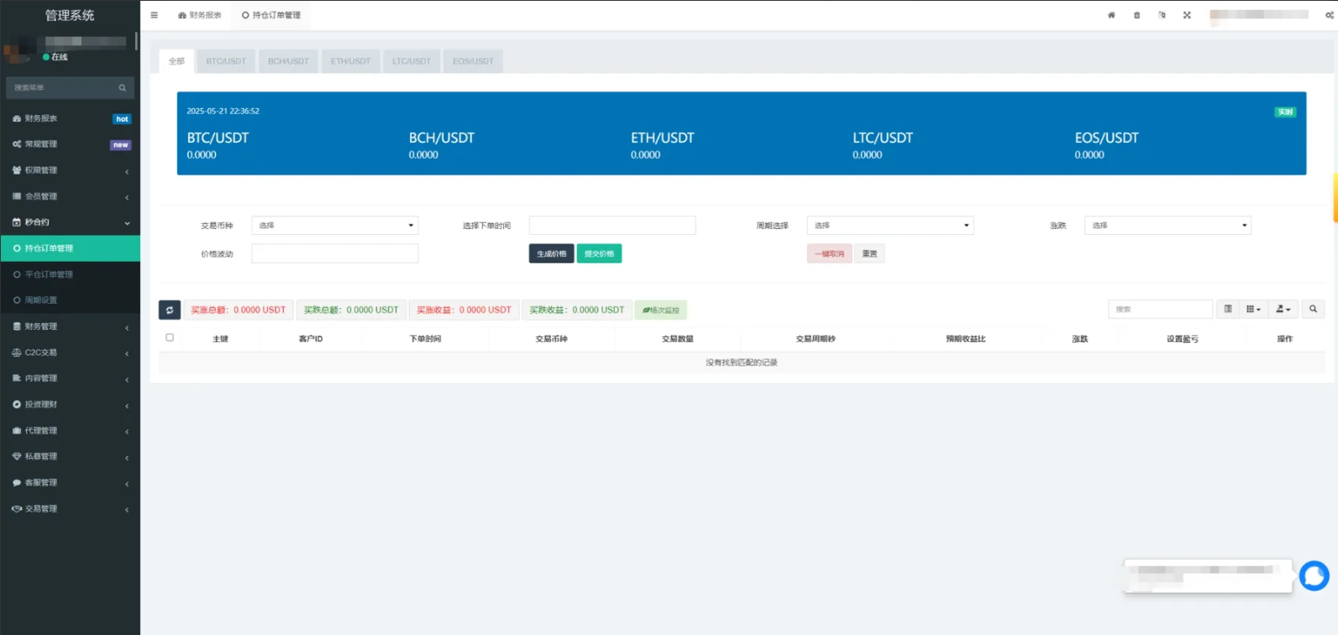Screen dimensions: 1338x635
Task: Open the columns grid dropdown
Action: [1253, 310]
